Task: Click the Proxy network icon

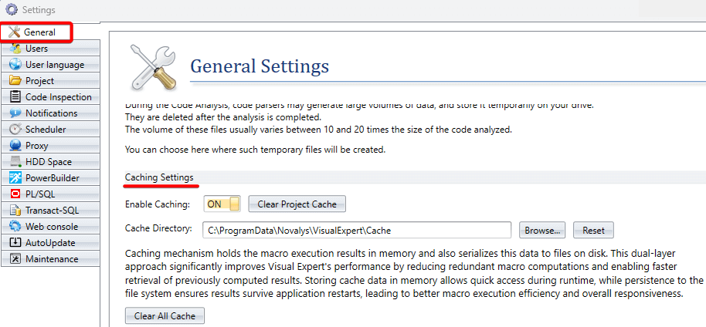Action: tap(15, 145)
